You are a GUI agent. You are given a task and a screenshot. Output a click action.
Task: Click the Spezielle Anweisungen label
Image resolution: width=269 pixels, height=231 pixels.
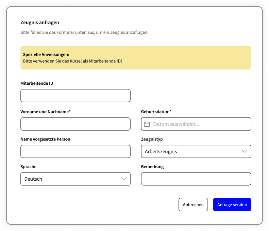pos(46,55)
